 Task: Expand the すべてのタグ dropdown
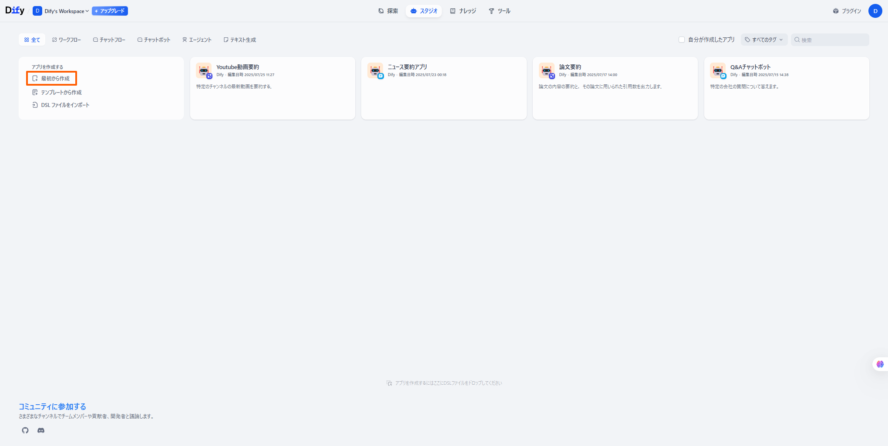764,40
